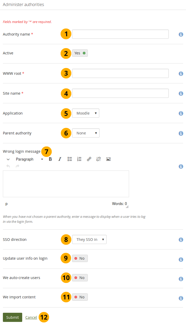Click the insert link icon
The width and height of the screenshot is (186, 324).
[x=89, y=159]
